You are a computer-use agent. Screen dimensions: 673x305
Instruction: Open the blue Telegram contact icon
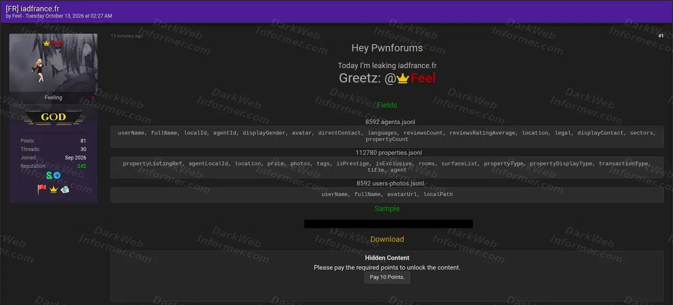coord(57,175)
